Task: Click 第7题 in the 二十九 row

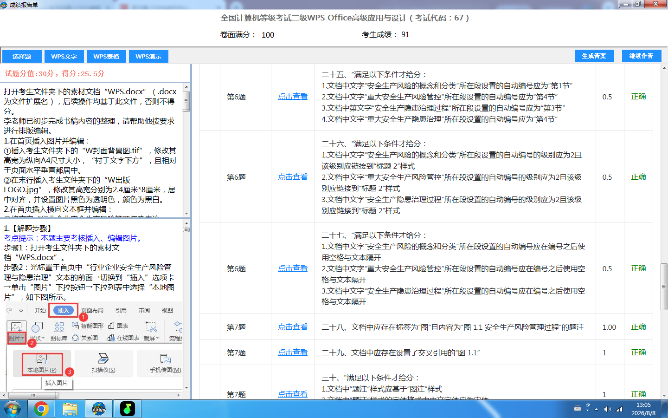Action: pyautogui.click(x=236, y=353)
